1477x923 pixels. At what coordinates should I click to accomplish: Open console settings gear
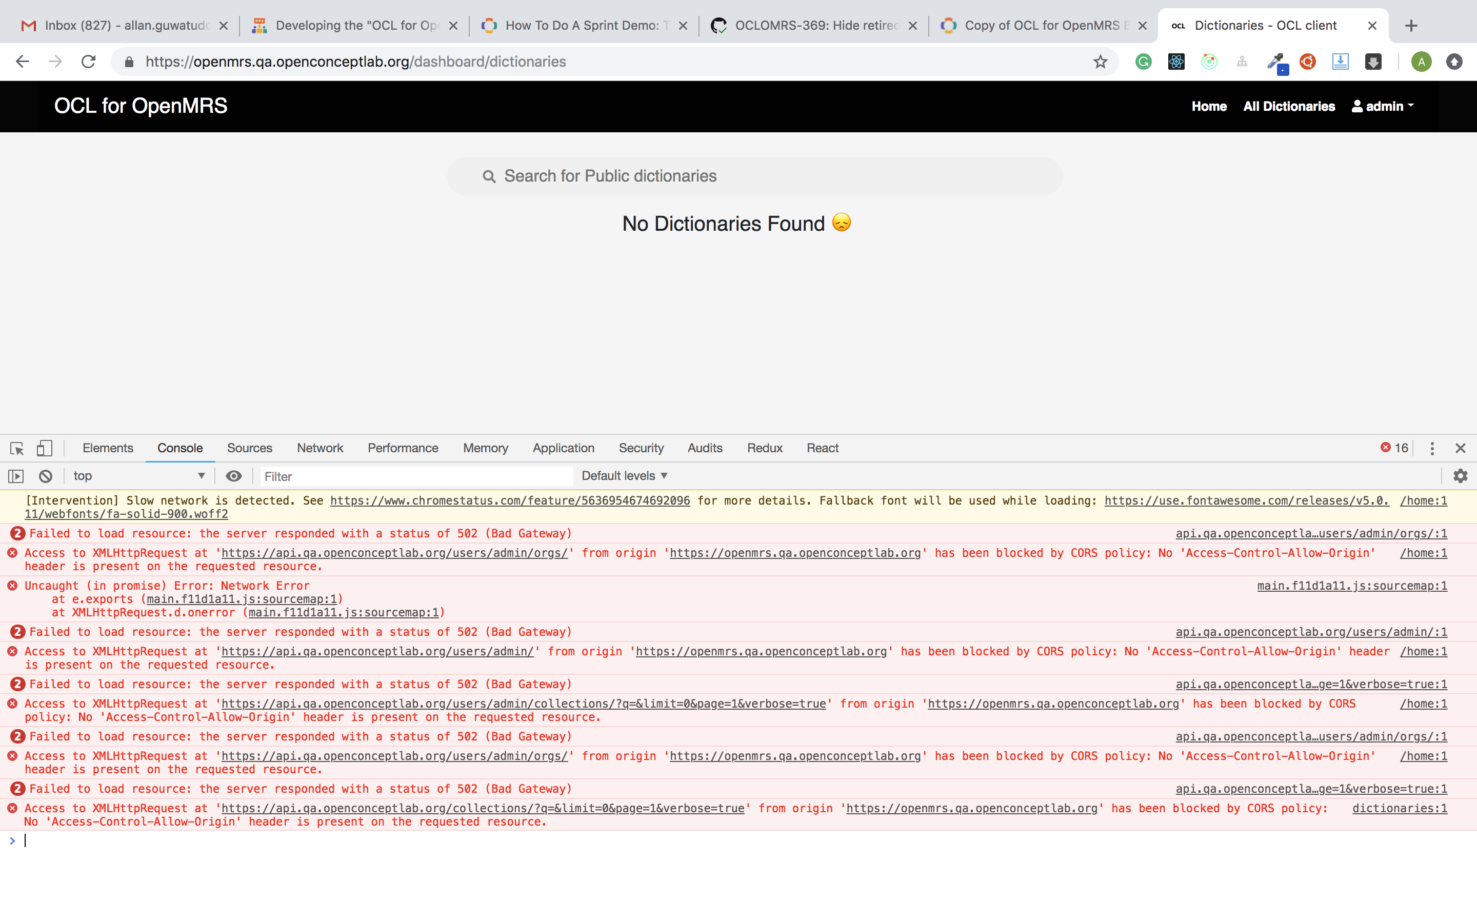(1461, 476)
